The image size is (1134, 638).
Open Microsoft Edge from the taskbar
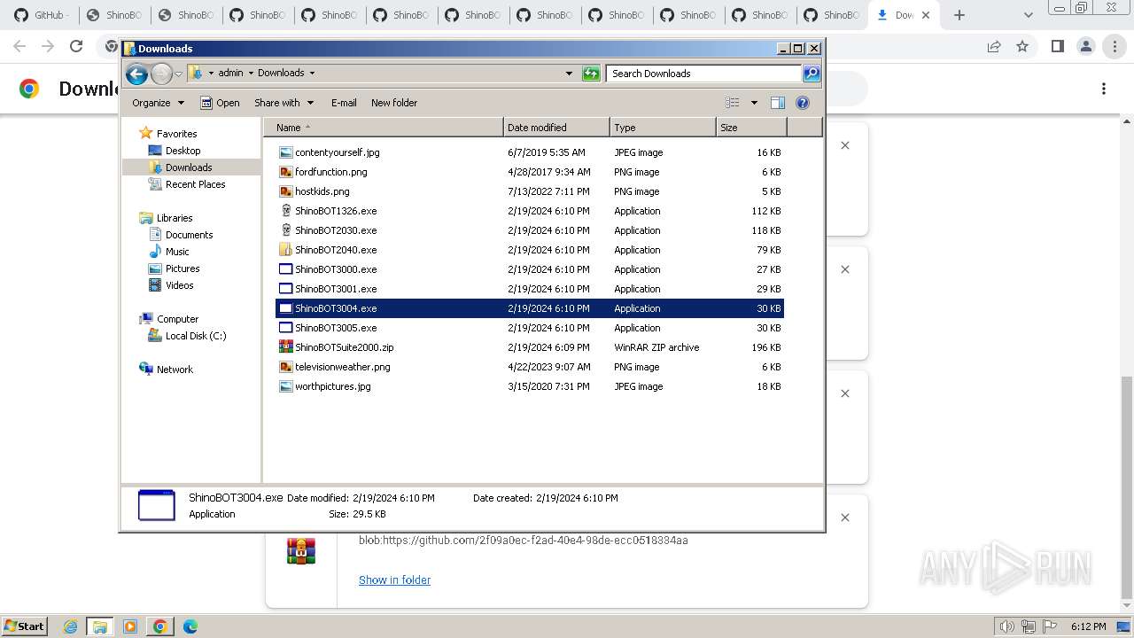coord(190,626)
